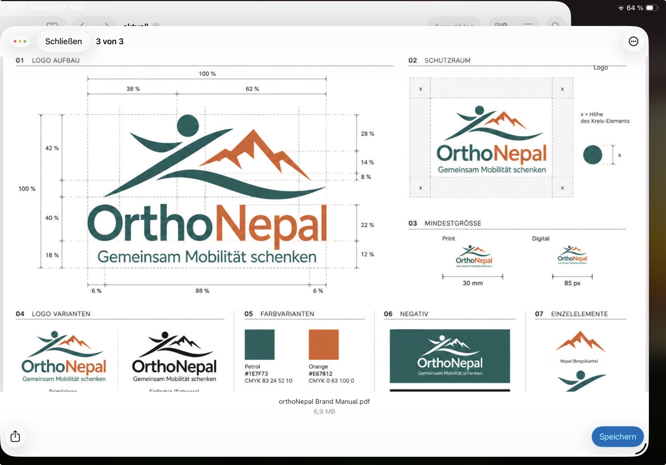Screen dimensions: 666x465
Task: Click the petrol circle element beside Schutzraum
Action: (x=592, y=155)
